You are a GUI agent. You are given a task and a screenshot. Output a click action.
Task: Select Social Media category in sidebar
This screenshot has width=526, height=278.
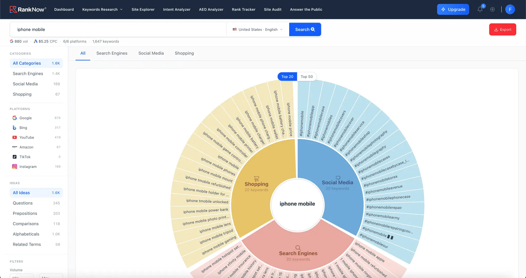[x=36, y=84]
